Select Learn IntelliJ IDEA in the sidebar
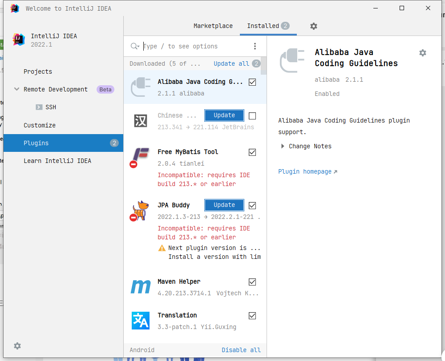This screenshot has height=361, width=445. click(x=57, y=161)
